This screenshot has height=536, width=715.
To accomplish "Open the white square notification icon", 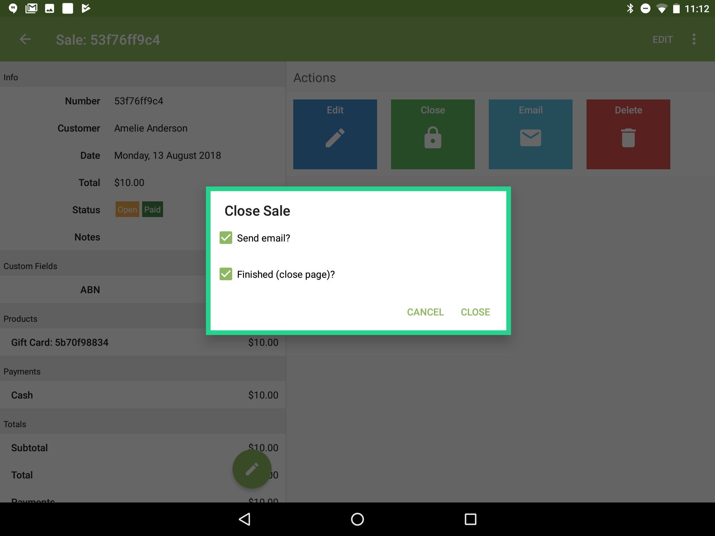I will pyautogui.click(x=68, y=8).
